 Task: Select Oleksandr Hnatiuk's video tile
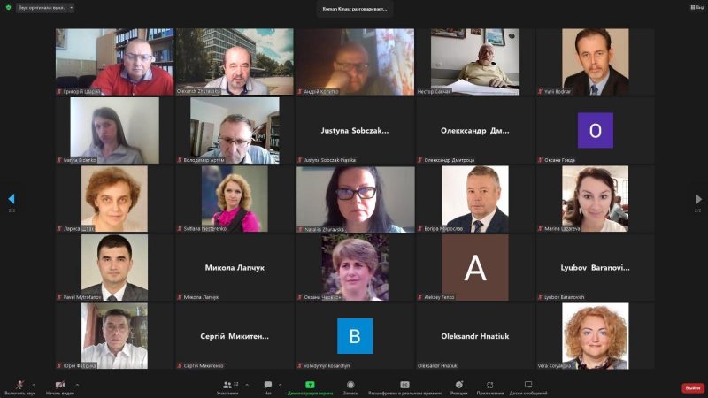point(475,336)
